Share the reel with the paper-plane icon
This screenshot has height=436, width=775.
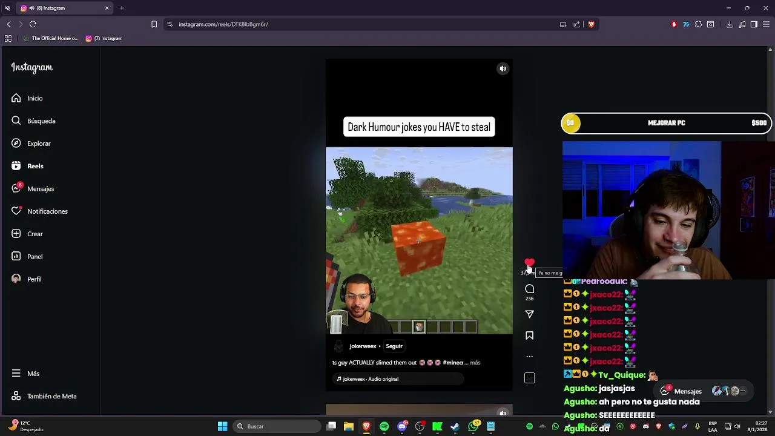pyautogui.click(x=529, y=314)
